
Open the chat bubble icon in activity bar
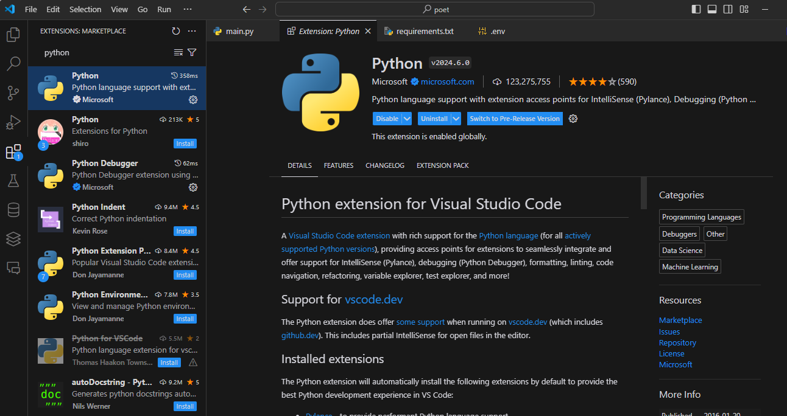pyautogui.click(x=13, y=268)
